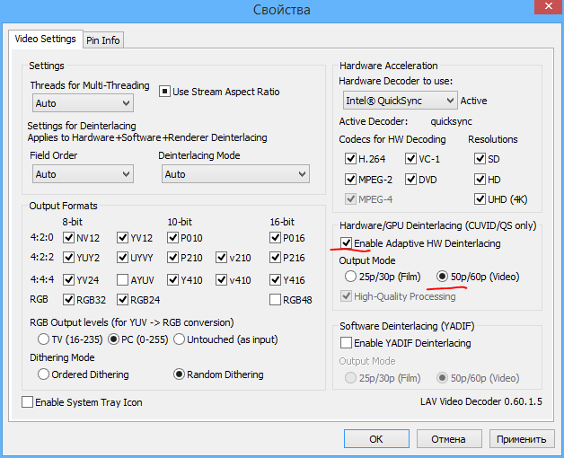This screenshot has width=564, height=458.
Task: Choose 25p/30p (Film) hardware output mode
Action: tap(350, 277)
